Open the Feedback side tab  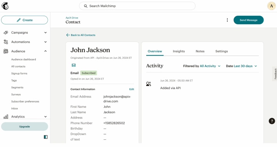coord(275,74)
